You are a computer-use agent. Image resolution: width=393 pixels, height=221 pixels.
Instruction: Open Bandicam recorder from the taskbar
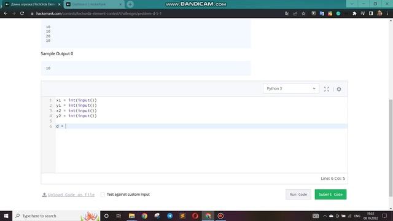click(220, 215)
